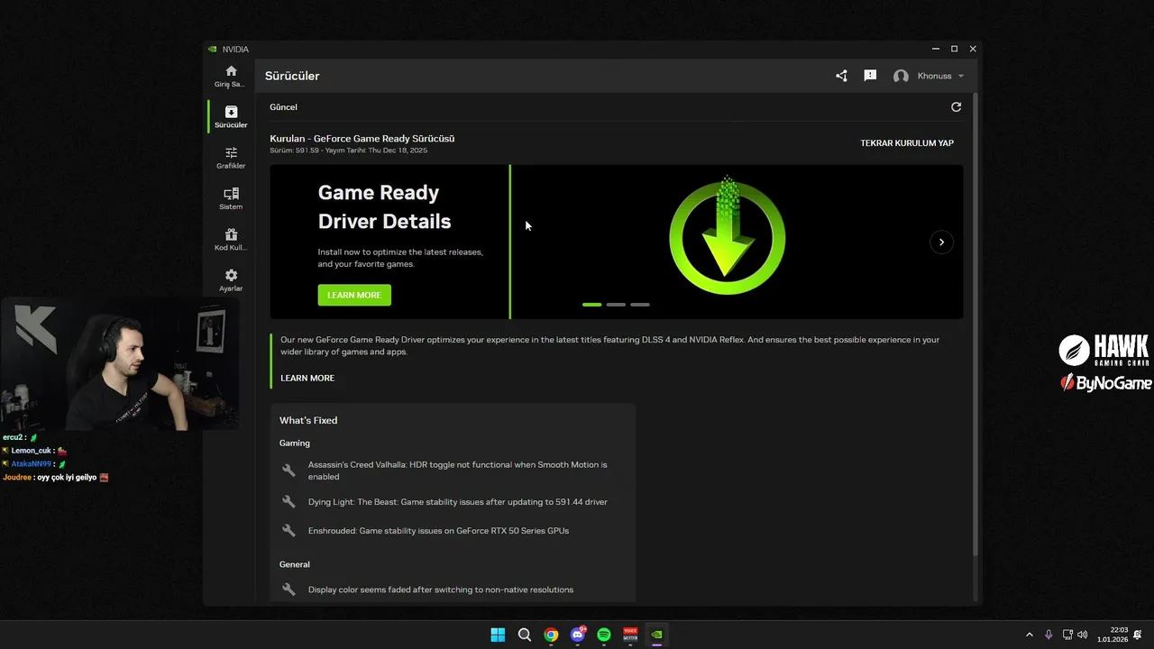The width and height of the screenshot is (1154, 649).
Task: Click wrench icon beside Assassin's Creed Valhalla
Action: (x=288, y=471)
